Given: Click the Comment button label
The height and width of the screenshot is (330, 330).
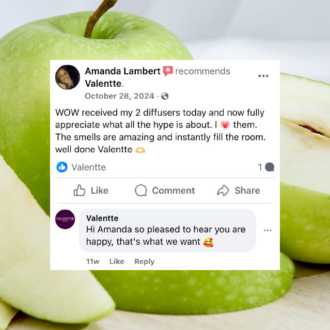Looking at the screenshot, I should 174,191.
